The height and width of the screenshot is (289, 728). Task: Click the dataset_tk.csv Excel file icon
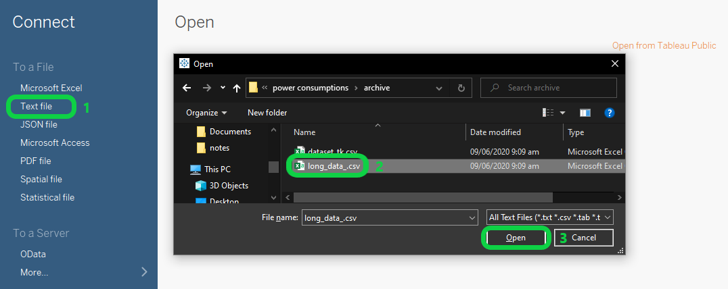[300, 151]
